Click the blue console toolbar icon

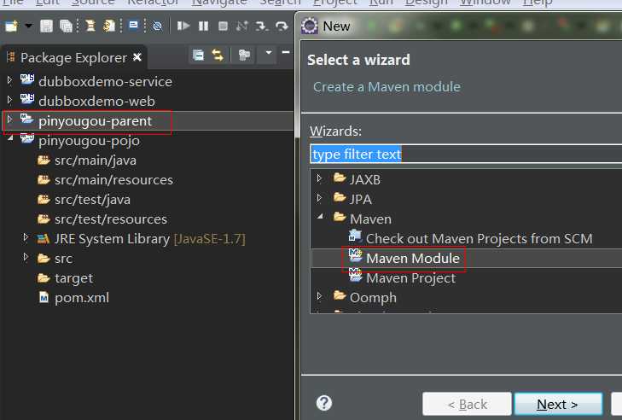[x=134, y=26]
